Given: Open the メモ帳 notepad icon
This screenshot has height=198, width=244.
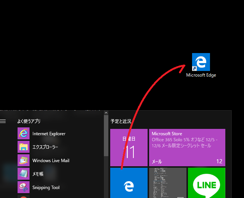Looking at the screenshot, I should tap(24, 174).
